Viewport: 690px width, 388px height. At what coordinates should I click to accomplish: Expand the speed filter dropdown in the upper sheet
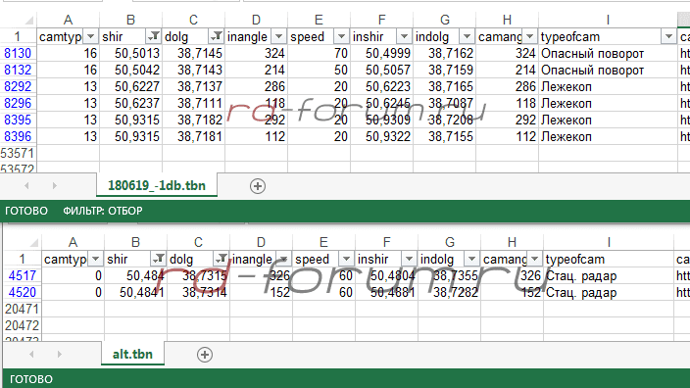tap(341, 36)
